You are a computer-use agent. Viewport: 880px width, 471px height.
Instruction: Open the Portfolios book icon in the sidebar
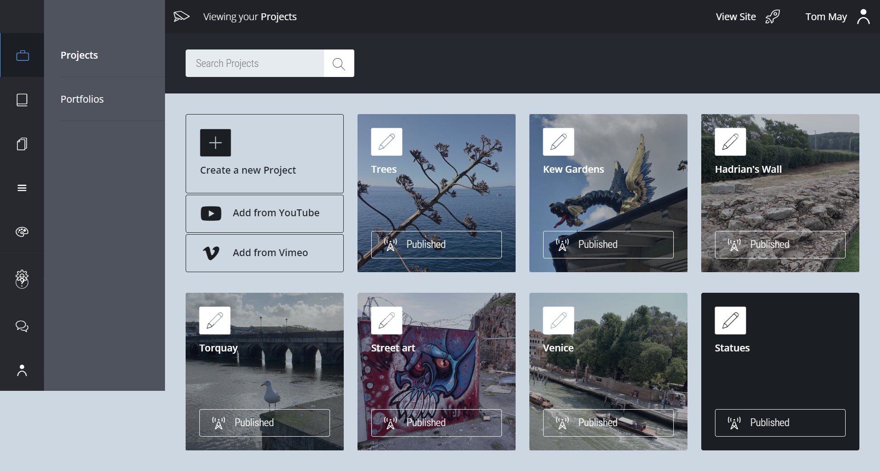point(22,100)
